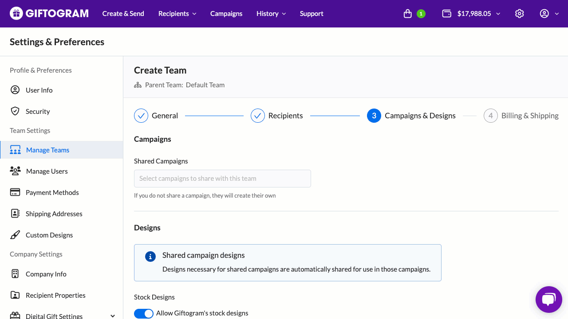
Task: Click the Payment Methods card icon
Action: pyautogui.click(x=15, y=192)
